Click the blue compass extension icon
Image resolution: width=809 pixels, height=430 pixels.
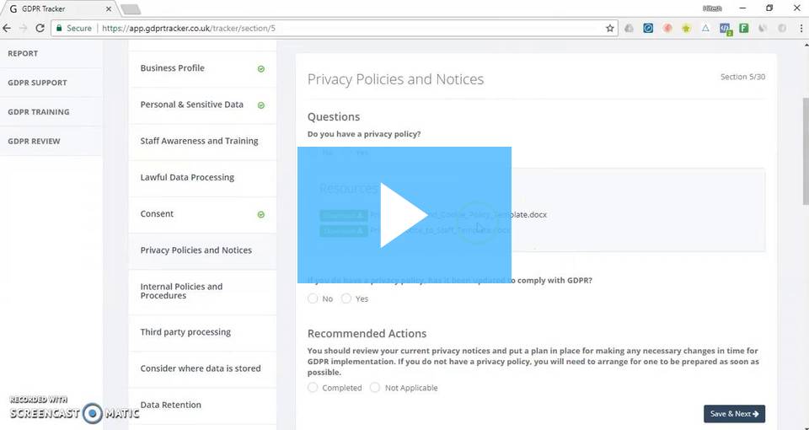click(648, 28)
